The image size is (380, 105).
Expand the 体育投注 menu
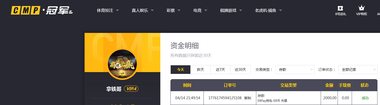tap(108, 11)
